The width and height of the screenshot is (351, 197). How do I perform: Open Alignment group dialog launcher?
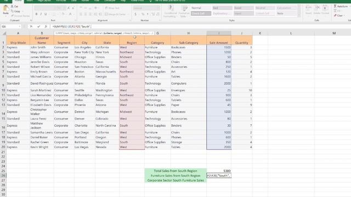130,20
